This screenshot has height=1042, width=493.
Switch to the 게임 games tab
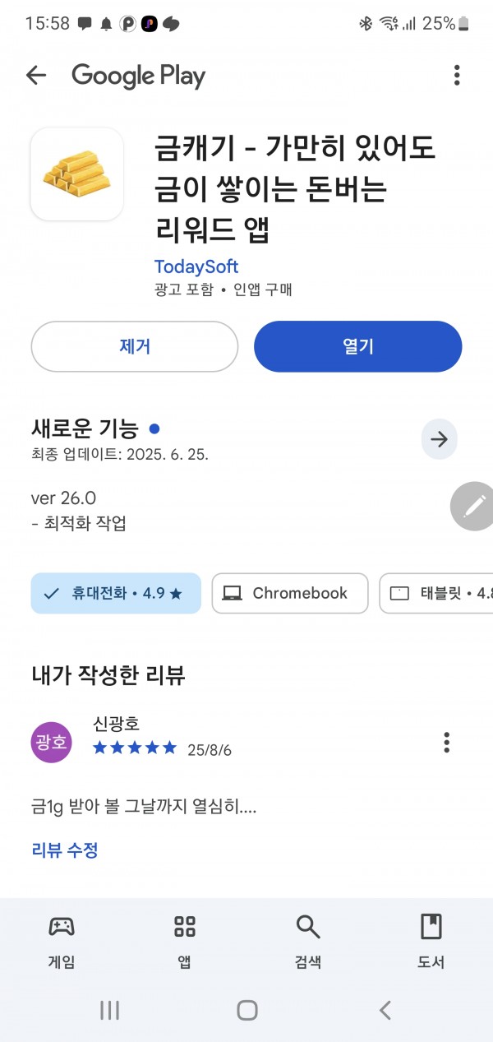[x=62, y=941]
